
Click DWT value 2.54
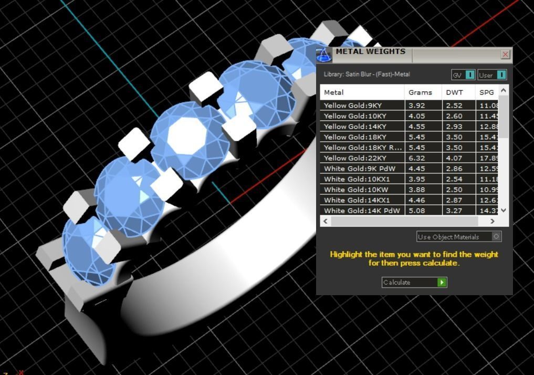454,180
